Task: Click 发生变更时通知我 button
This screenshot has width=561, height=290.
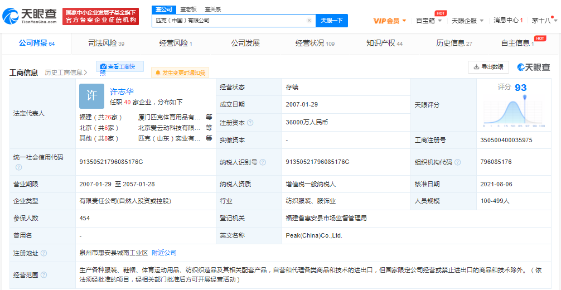Action: [180, 73]
